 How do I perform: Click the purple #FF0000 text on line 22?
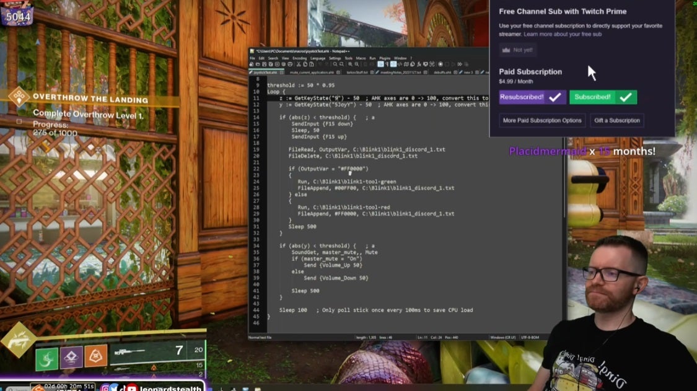[x=354, y=169]
